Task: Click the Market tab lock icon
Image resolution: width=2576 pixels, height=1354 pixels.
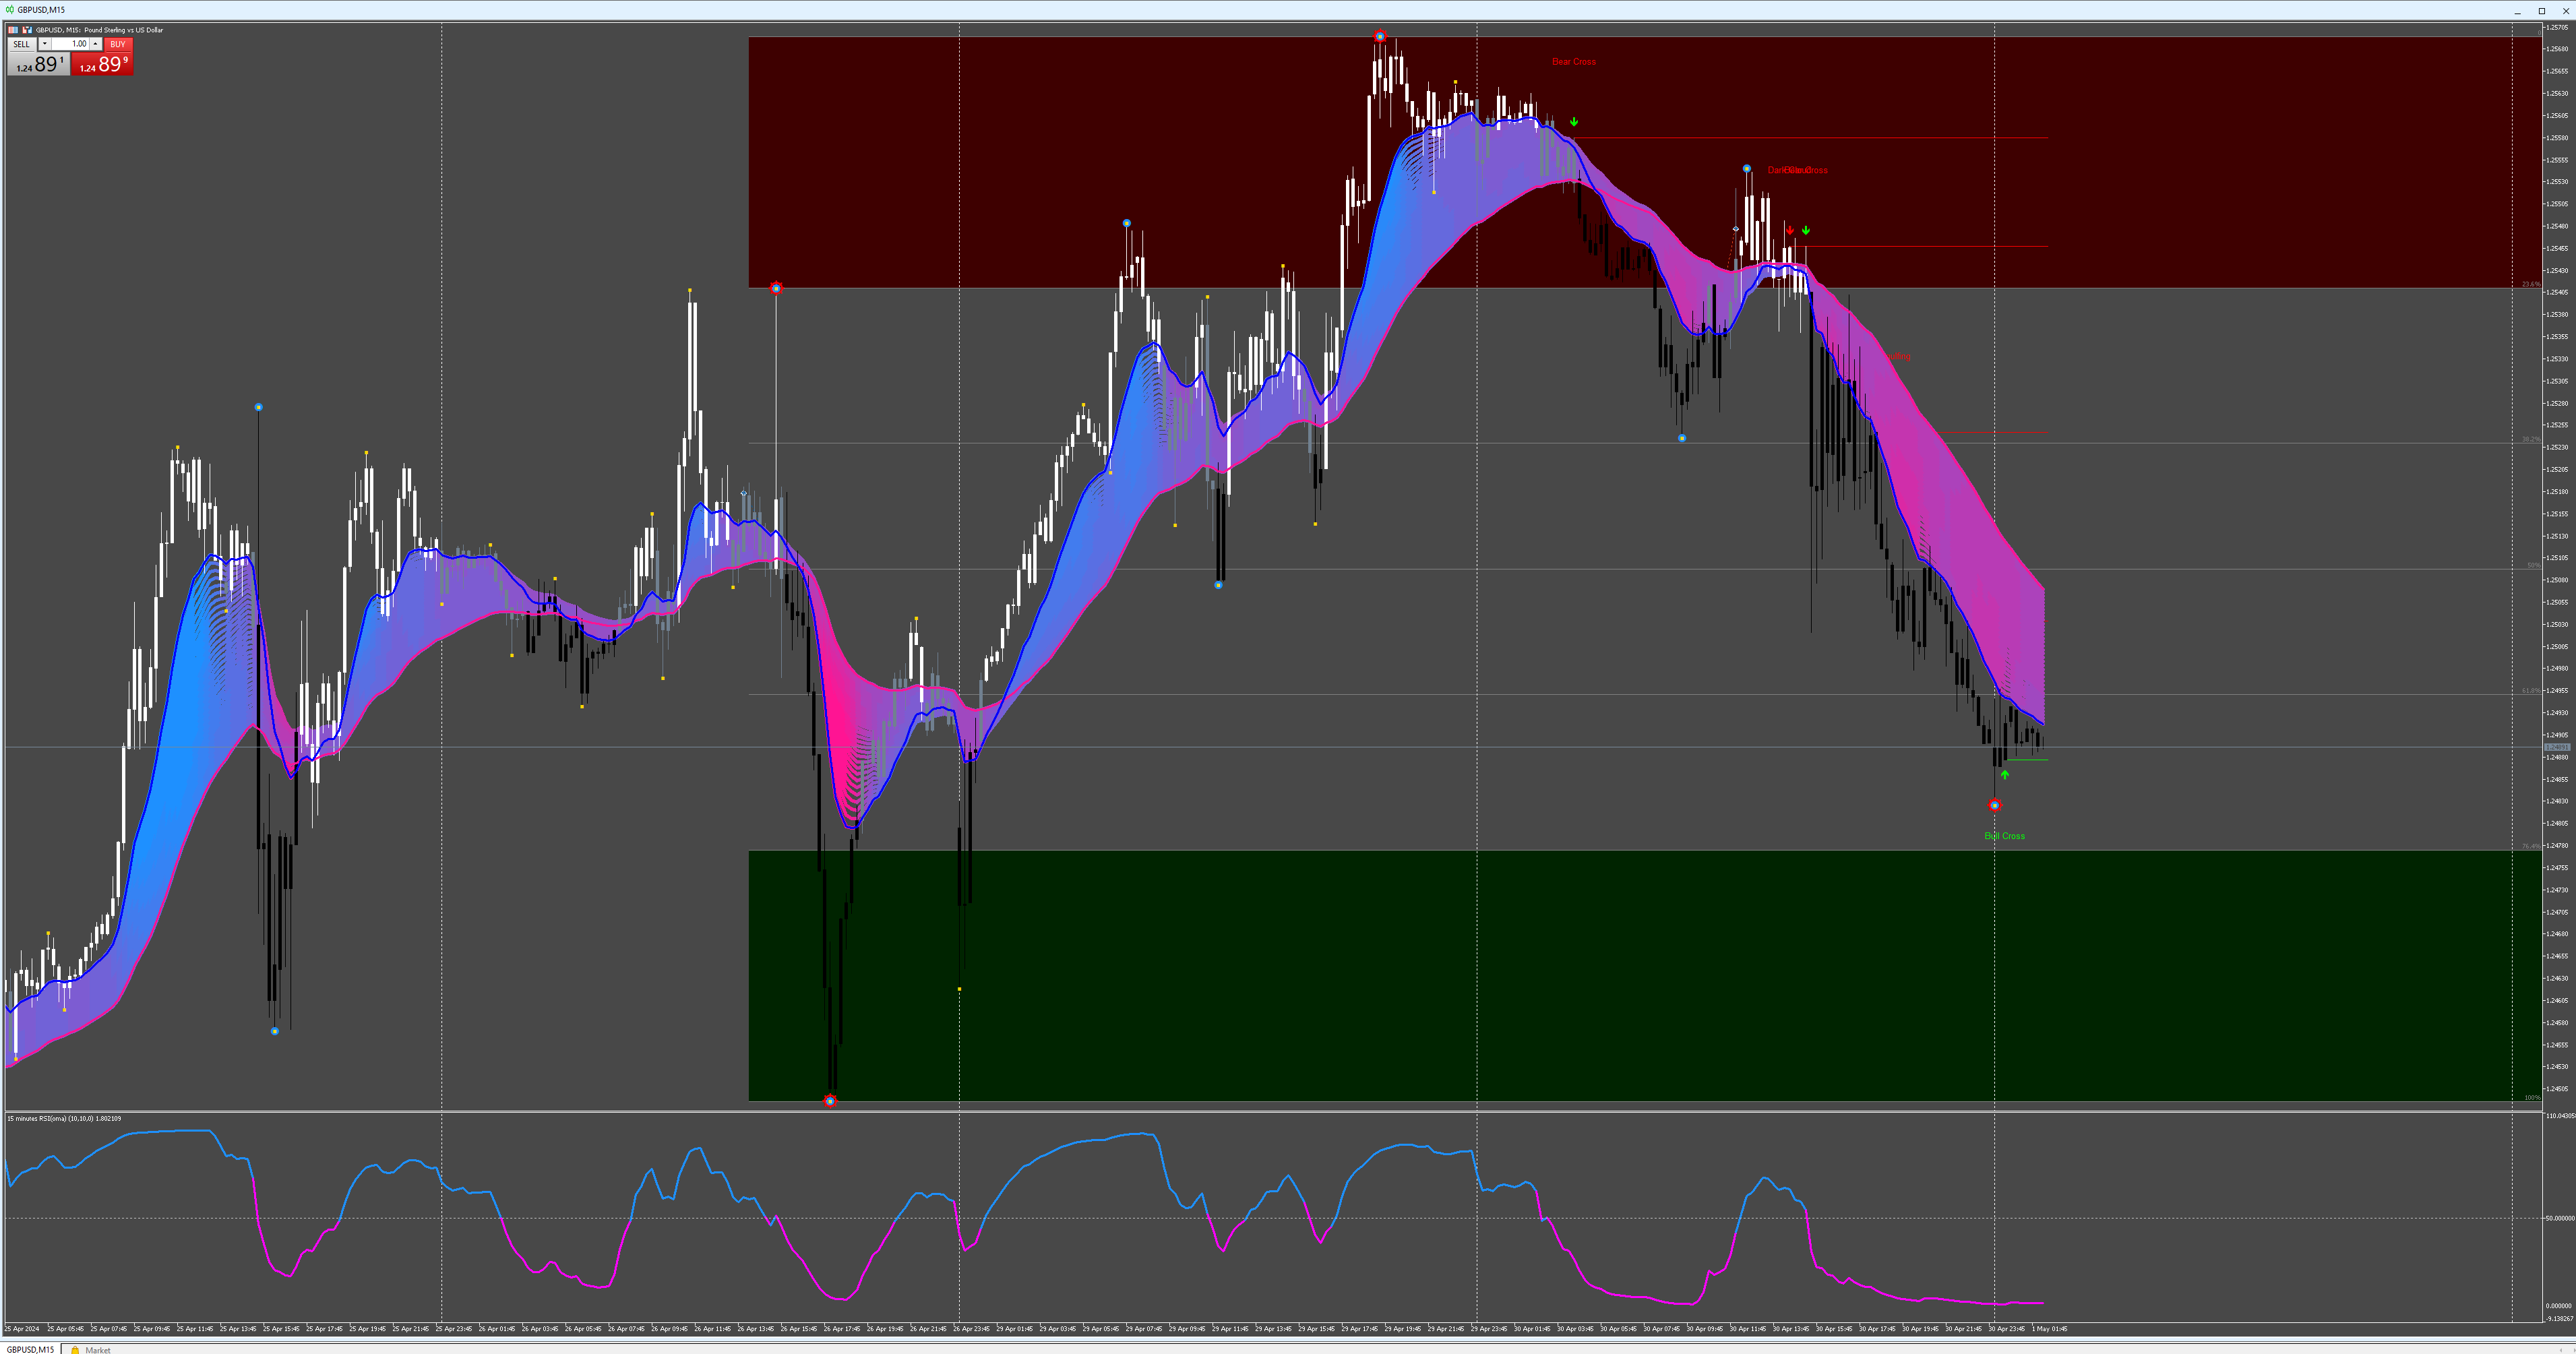Action: pos(75,1349)
